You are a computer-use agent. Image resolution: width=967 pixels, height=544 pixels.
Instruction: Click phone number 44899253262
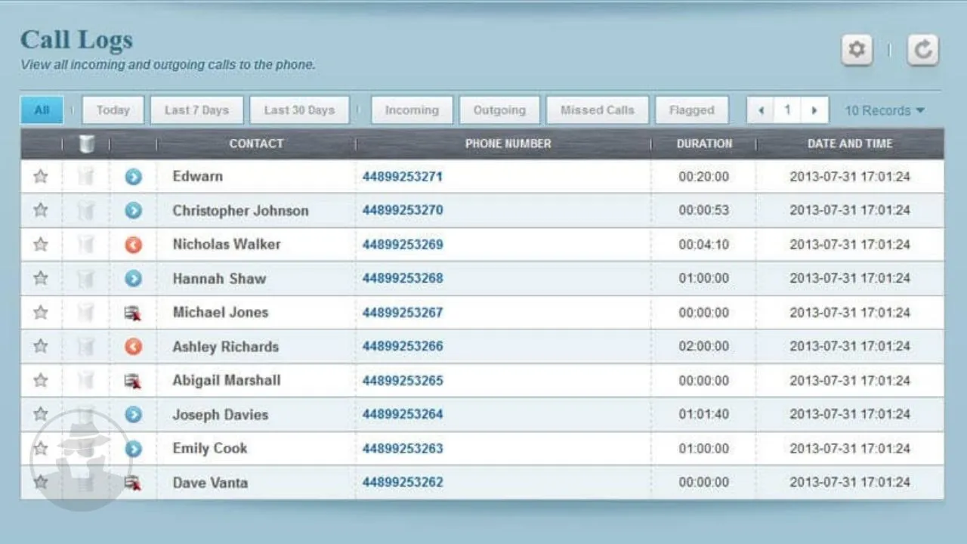coord(403,482)
